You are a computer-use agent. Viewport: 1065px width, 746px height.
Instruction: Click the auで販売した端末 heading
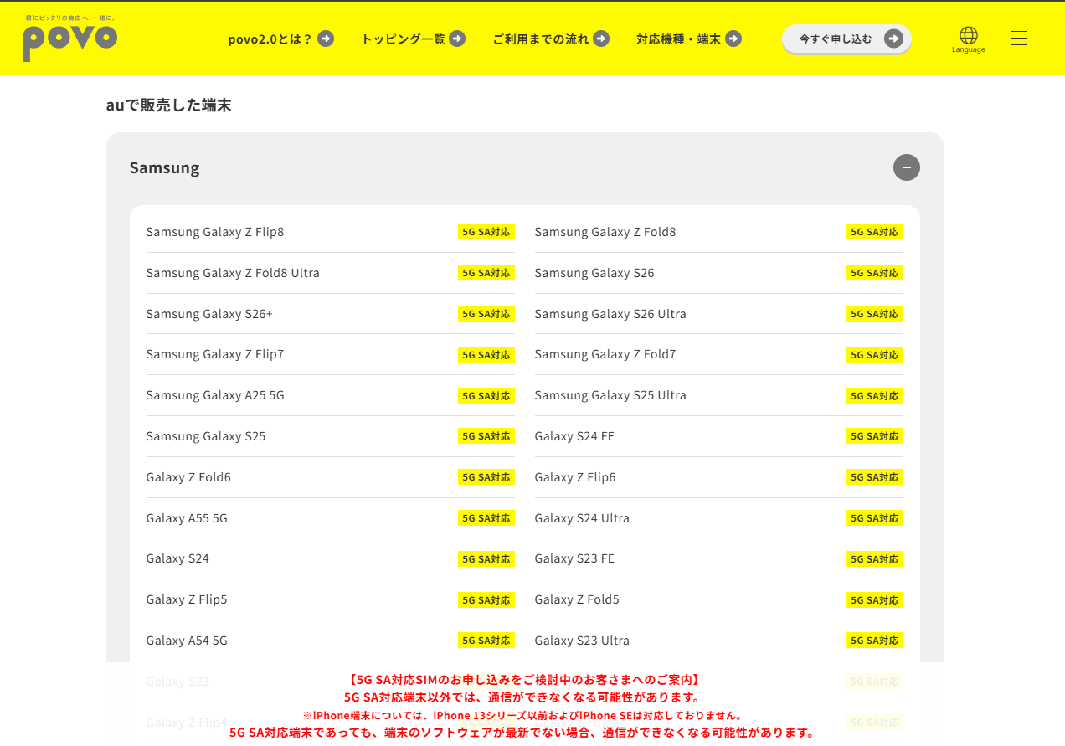pyautogui.click(x=168, y=105)
